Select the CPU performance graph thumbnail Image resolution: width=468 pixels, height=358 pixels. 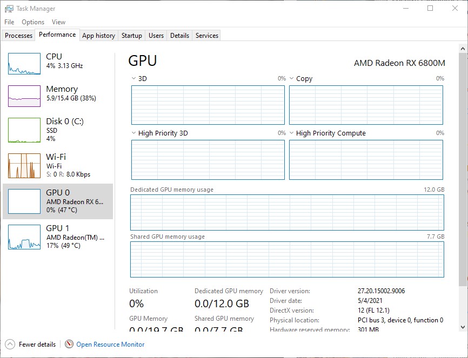pyautogui.click(x=24, y=64)
